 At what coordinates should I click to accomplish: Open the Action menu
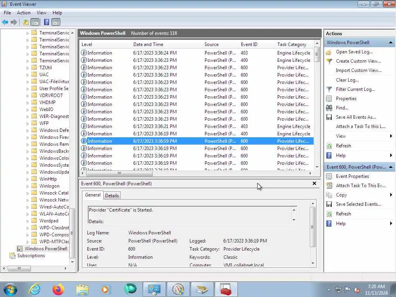[x=24, y=13]
